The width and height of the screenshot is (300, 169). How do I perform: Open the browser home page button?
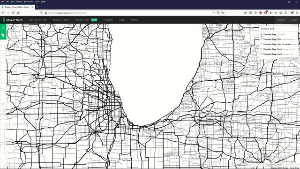point(18,13)
